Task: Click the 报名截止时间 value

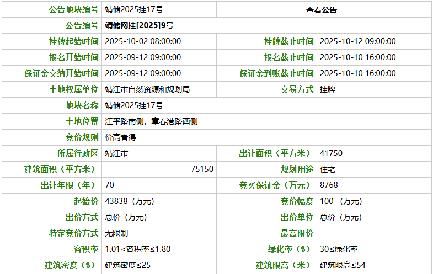Action: click(x=358, y=57)
